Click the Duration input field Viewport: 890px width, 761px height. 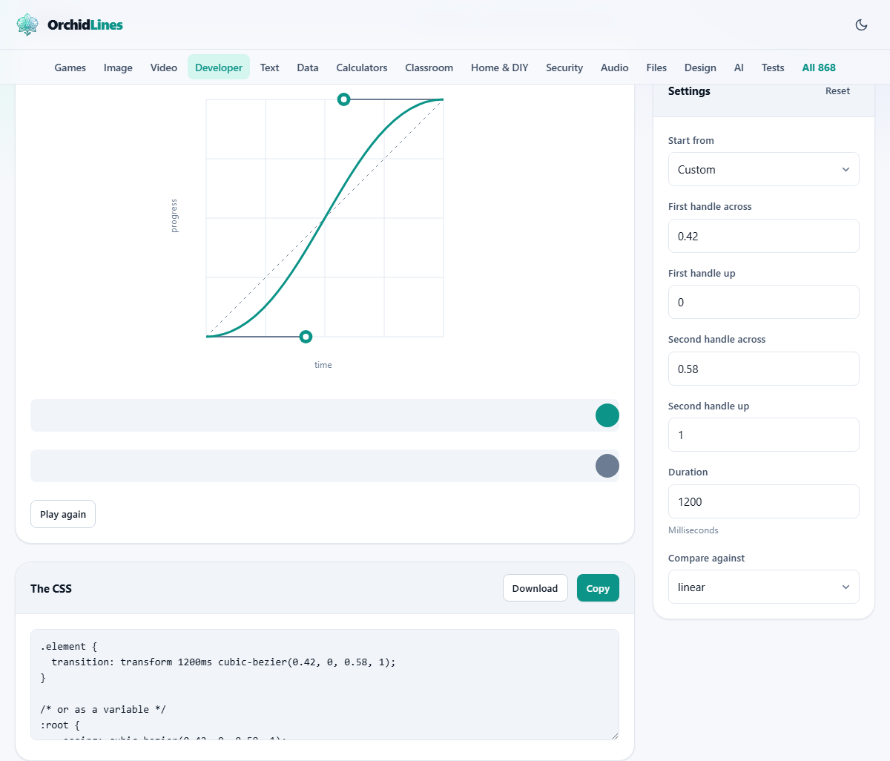click(763, 501)
